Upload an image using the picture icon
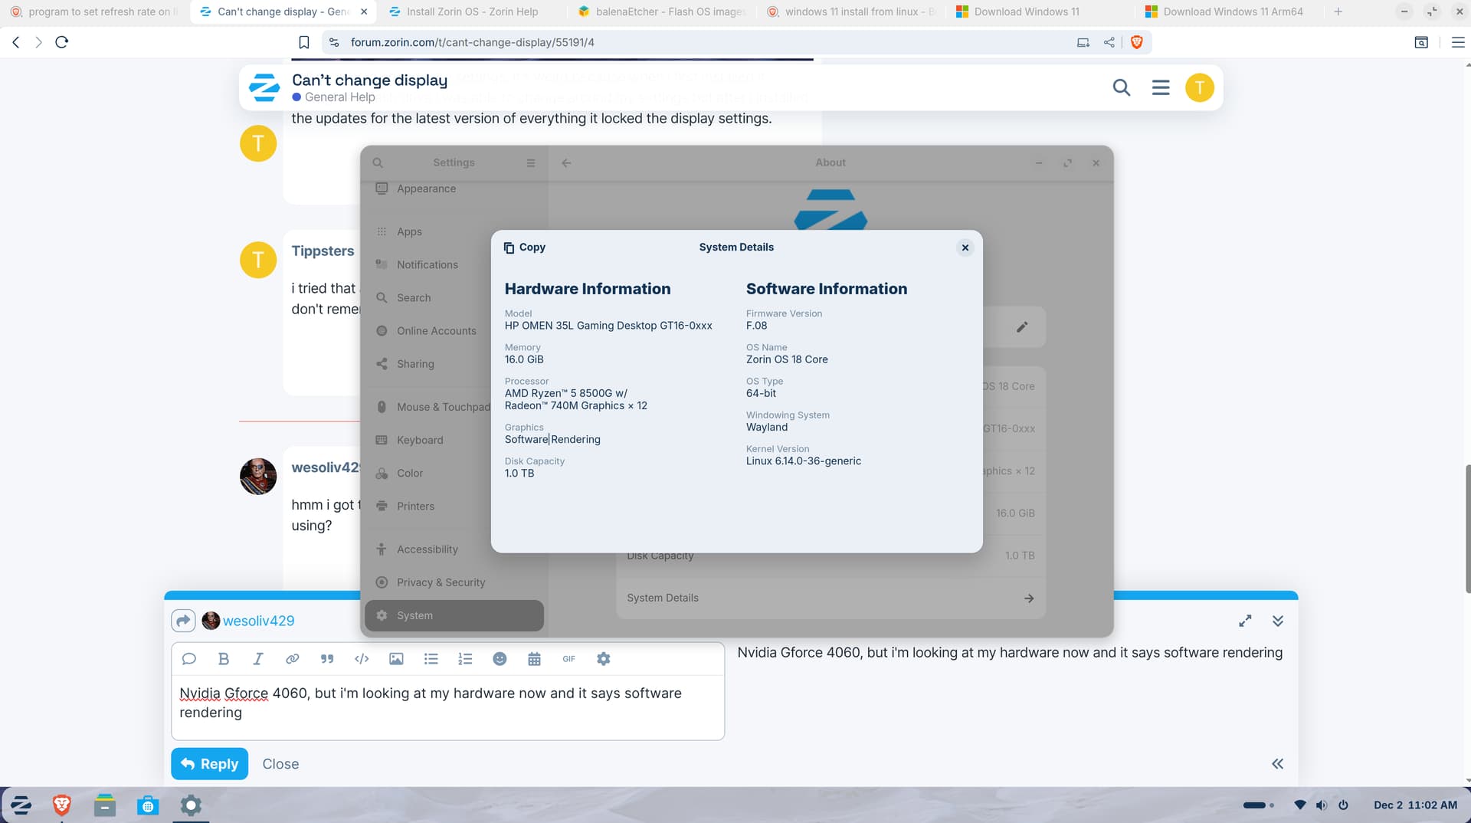This screenshot has height=823, width=1471. (396, 659)
